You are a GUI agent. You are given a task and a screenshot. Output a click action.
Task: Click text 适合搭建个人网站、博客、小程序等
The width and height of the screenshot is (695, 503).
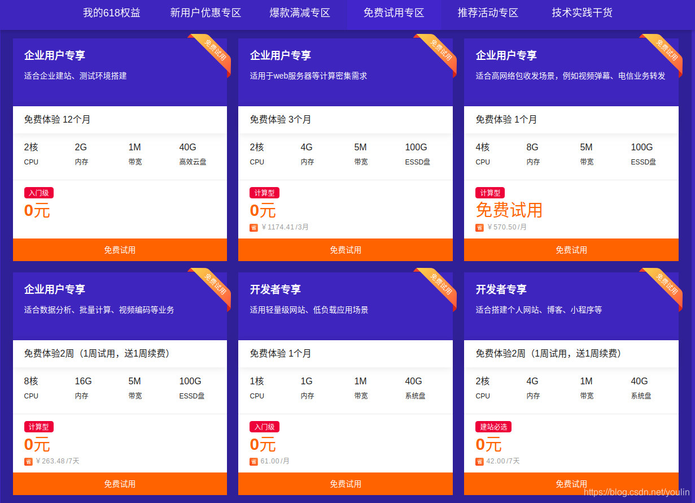539,310
